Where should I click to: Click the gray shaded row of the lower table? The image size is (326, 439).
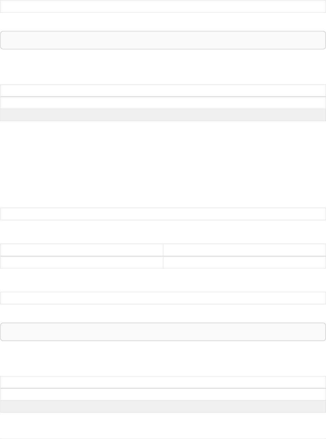[163, 406]
